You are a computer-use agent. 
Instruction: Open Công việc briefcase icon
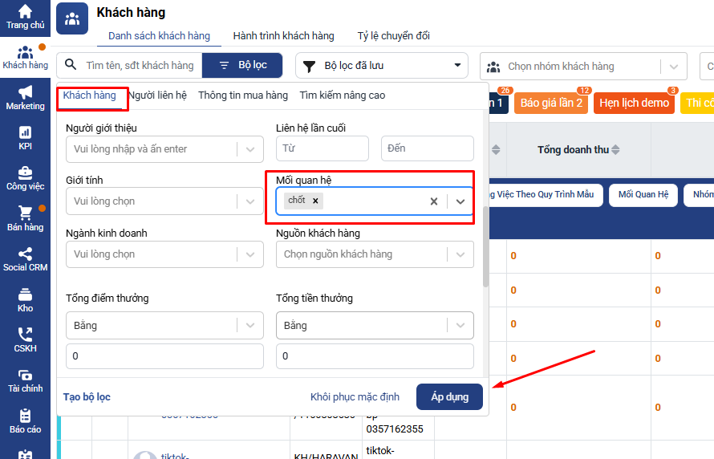[x=25, y=173]
